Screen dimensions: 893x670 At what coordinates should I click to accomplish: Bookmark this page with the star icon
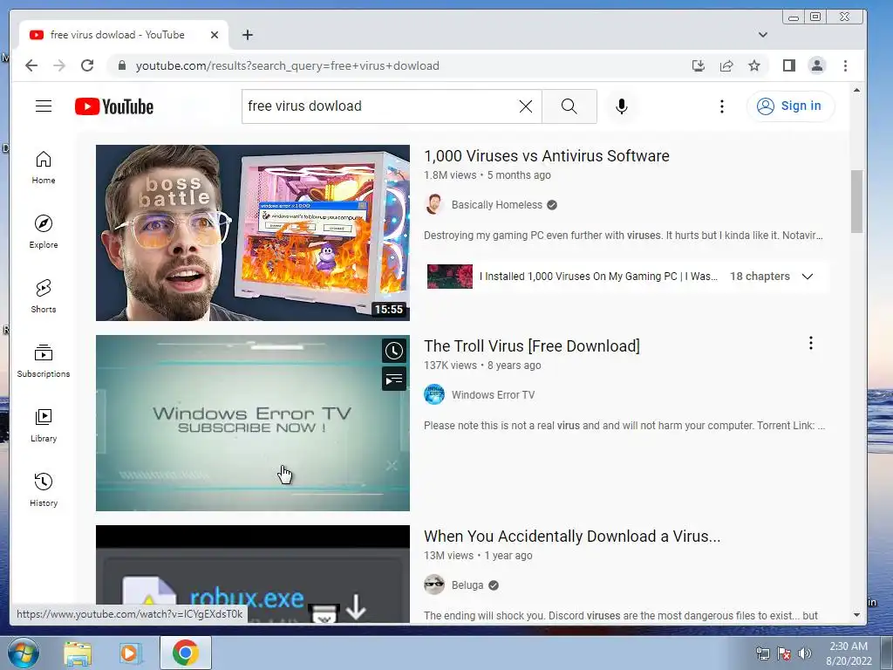(754, 65)
